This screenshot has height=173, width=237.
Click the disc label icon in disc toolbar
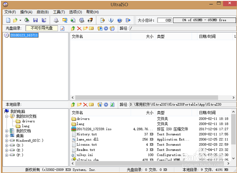(112, 28)
